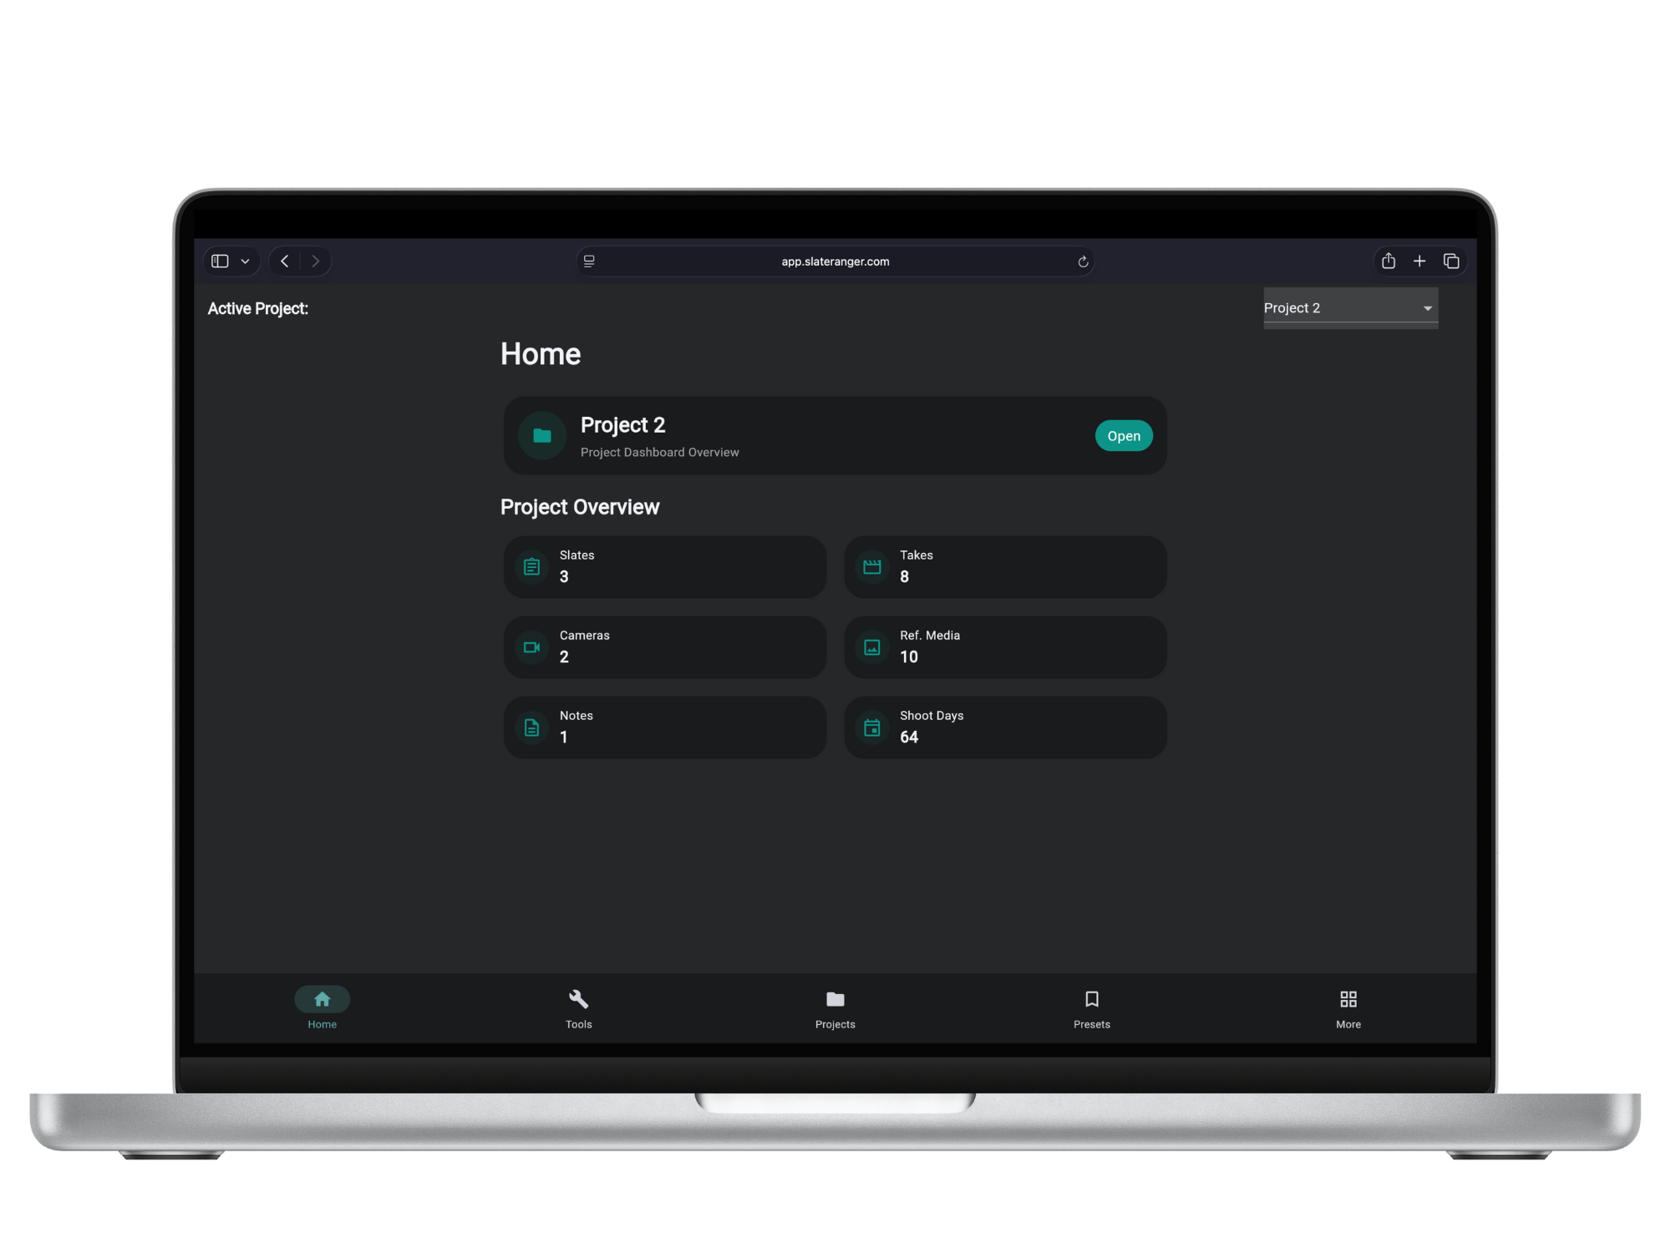Click the Project 2 folder icon
The image size is (1671, 1253).
(x=542, y=435)
